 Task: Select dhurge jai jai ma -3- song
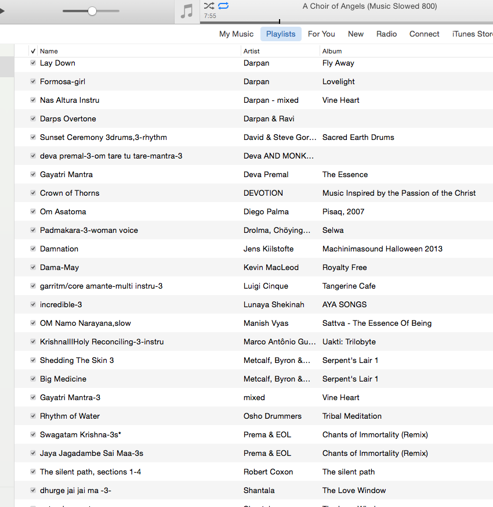click(x=75, y=491)
